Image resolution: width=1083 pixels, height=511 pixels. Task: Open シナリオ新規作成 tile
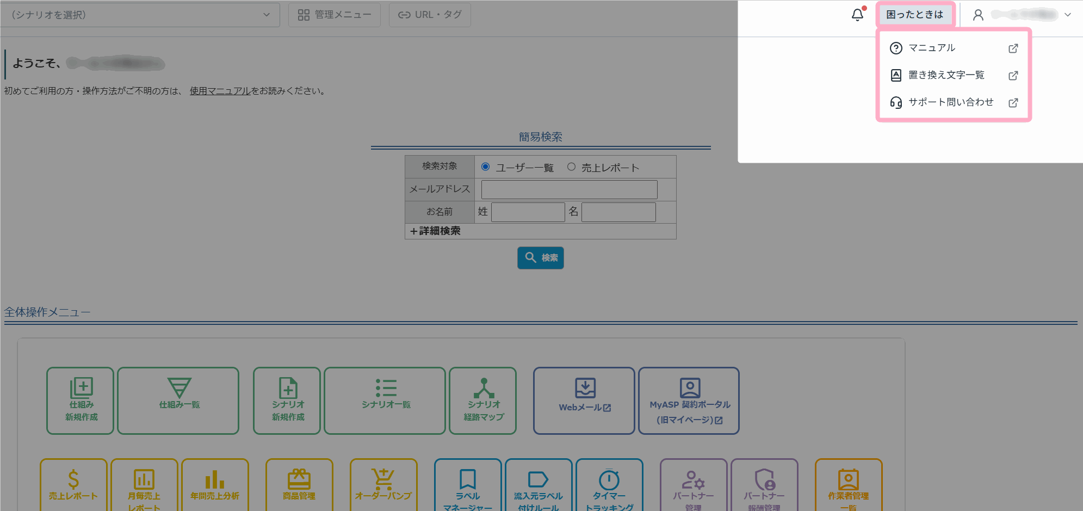point(287,401)
